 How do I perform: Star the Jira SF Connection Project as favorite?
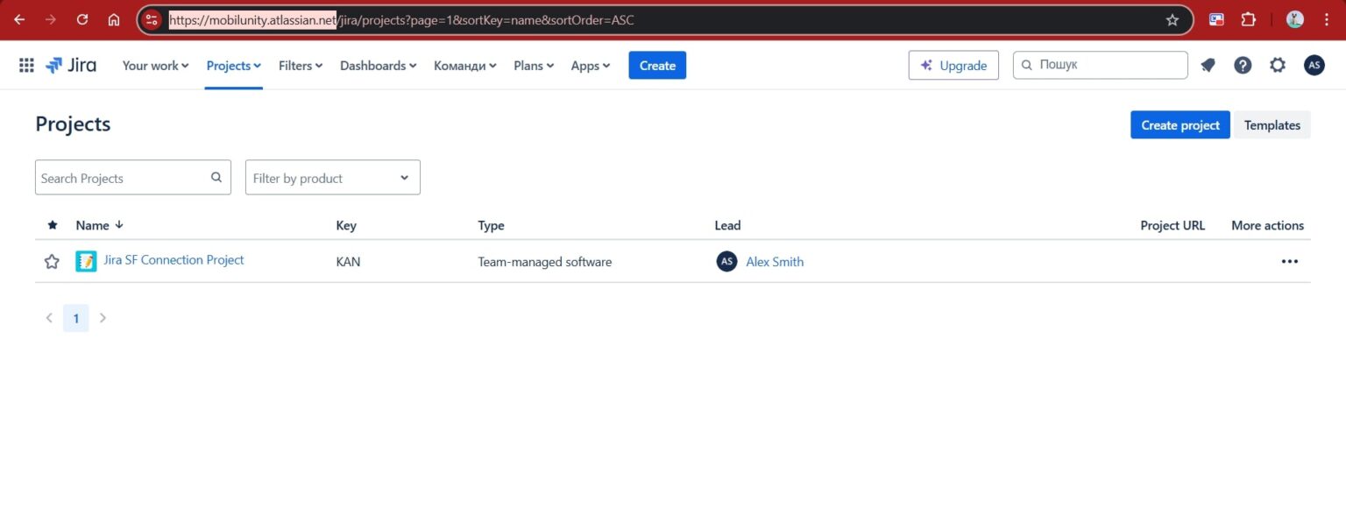click(x=51, y=260)
